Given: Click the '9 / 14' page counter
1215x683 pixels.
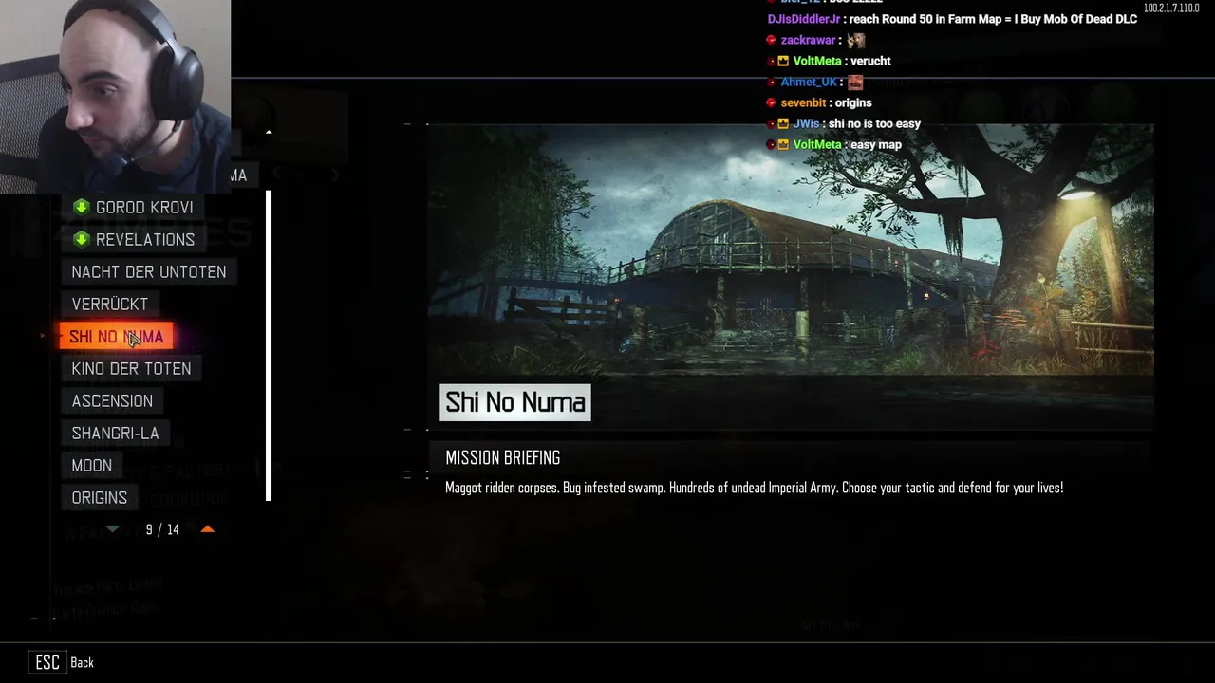Looking at the screenshot, I should point(162,529).
